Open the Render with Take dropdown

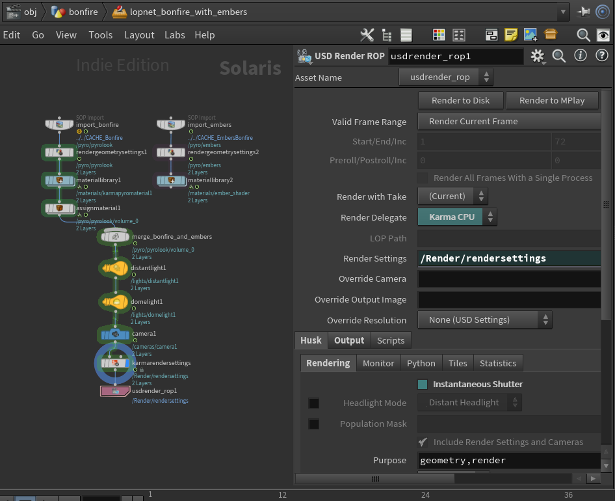coord(452,196)
